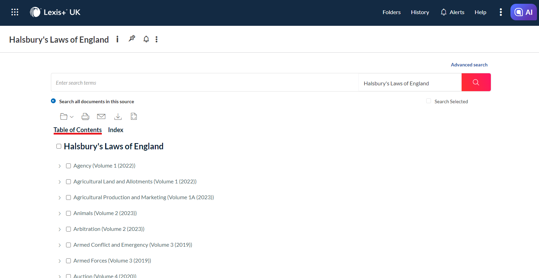This screenshot has height=278, width=539.
Task: Create alert using bell icon beside title
Action: click(146, 39)
